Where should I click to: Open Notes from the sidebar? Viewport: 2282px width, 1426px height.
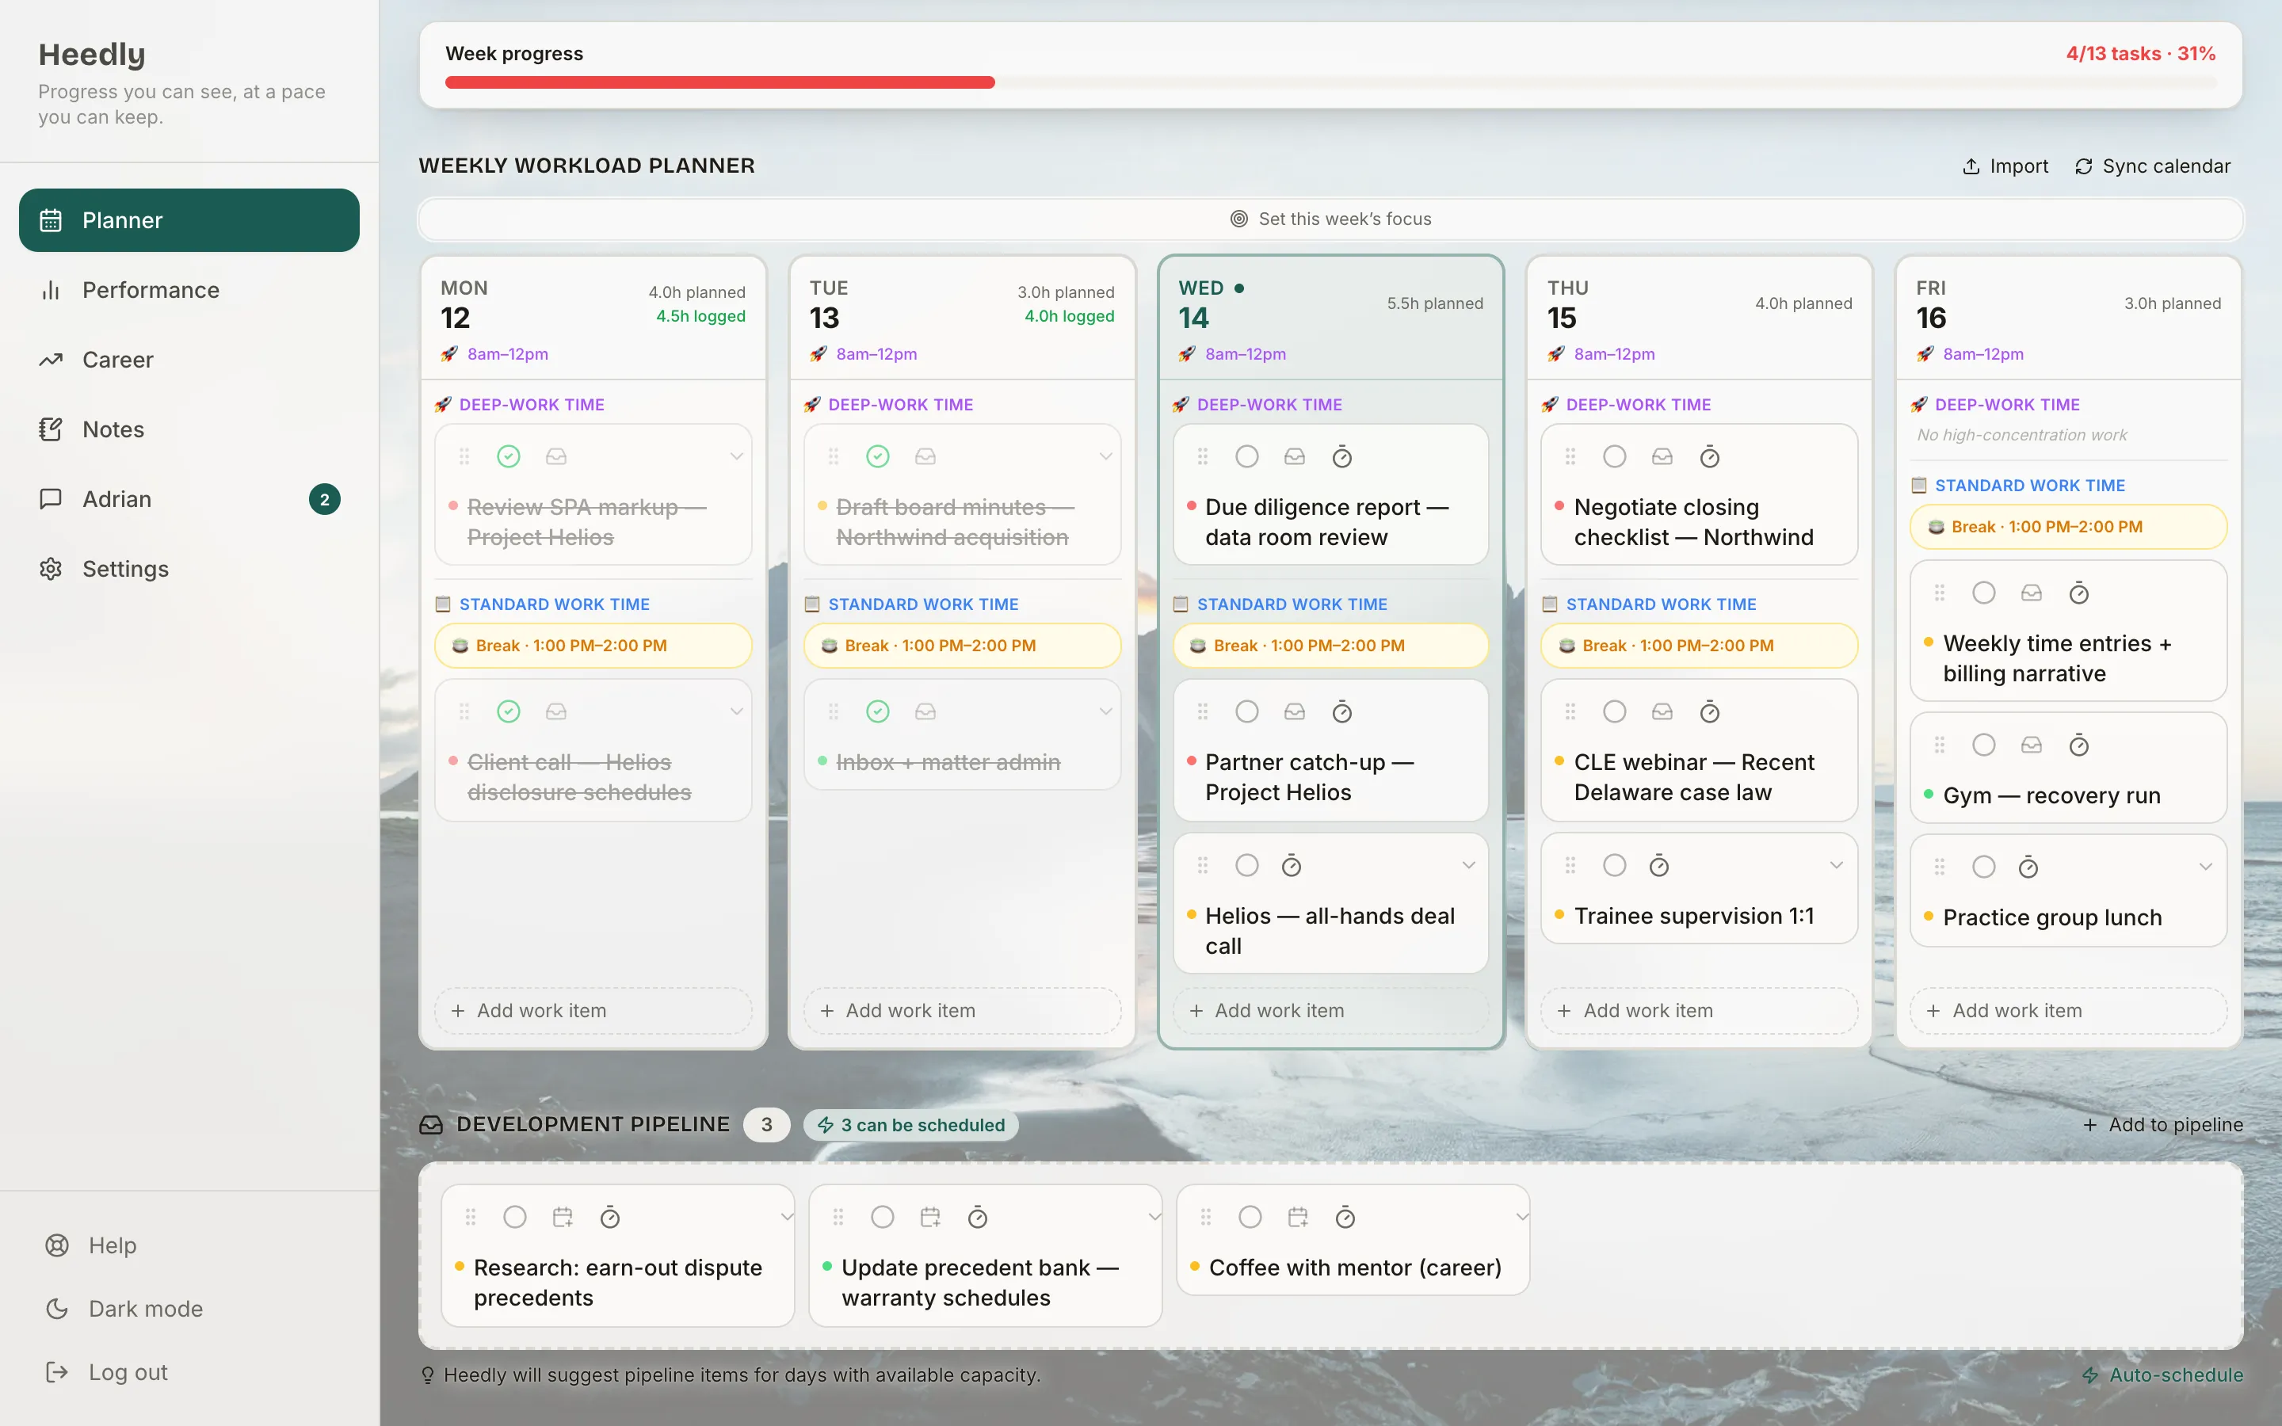(189, 430)
